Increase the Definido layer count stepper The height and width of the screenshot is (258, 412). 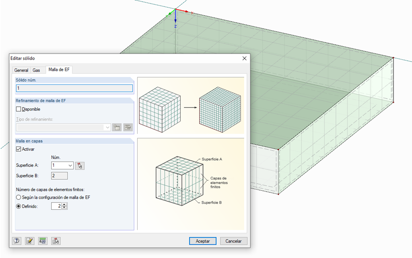pyautogui.click(x=64, y=204)
